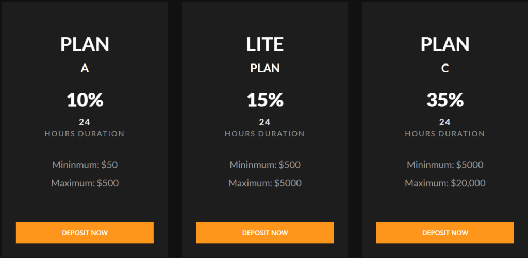
Task: Select the 35% return rate text
Action: [x=445, y=100]
